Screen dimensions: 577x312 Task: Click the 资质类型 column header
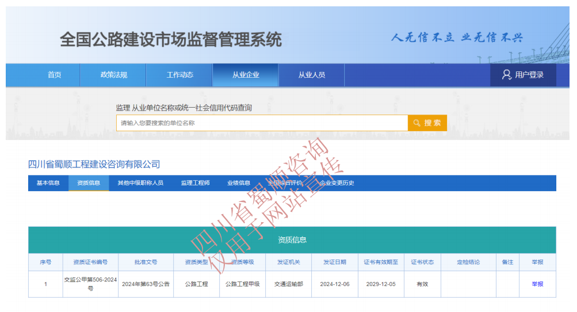pos(197,262)
